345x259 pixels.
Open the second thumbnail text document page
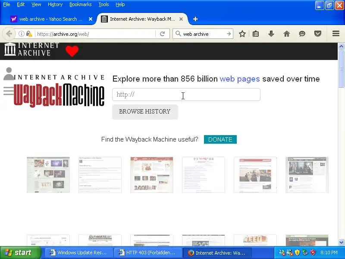coord(100,175)
